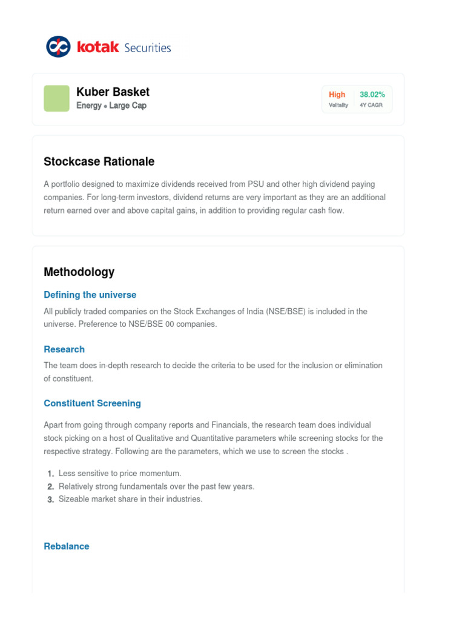Click the Kotak circular logo icon
Viewport: 465px width, 621px height.
click(58, 47)
